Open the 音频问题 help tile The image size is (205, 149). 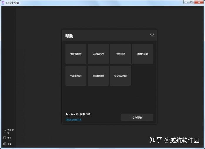point(98,76)
